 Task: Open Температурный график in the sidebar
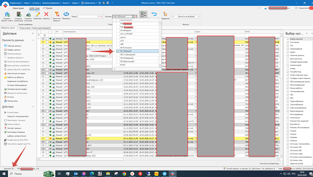[x=17, y=89]
